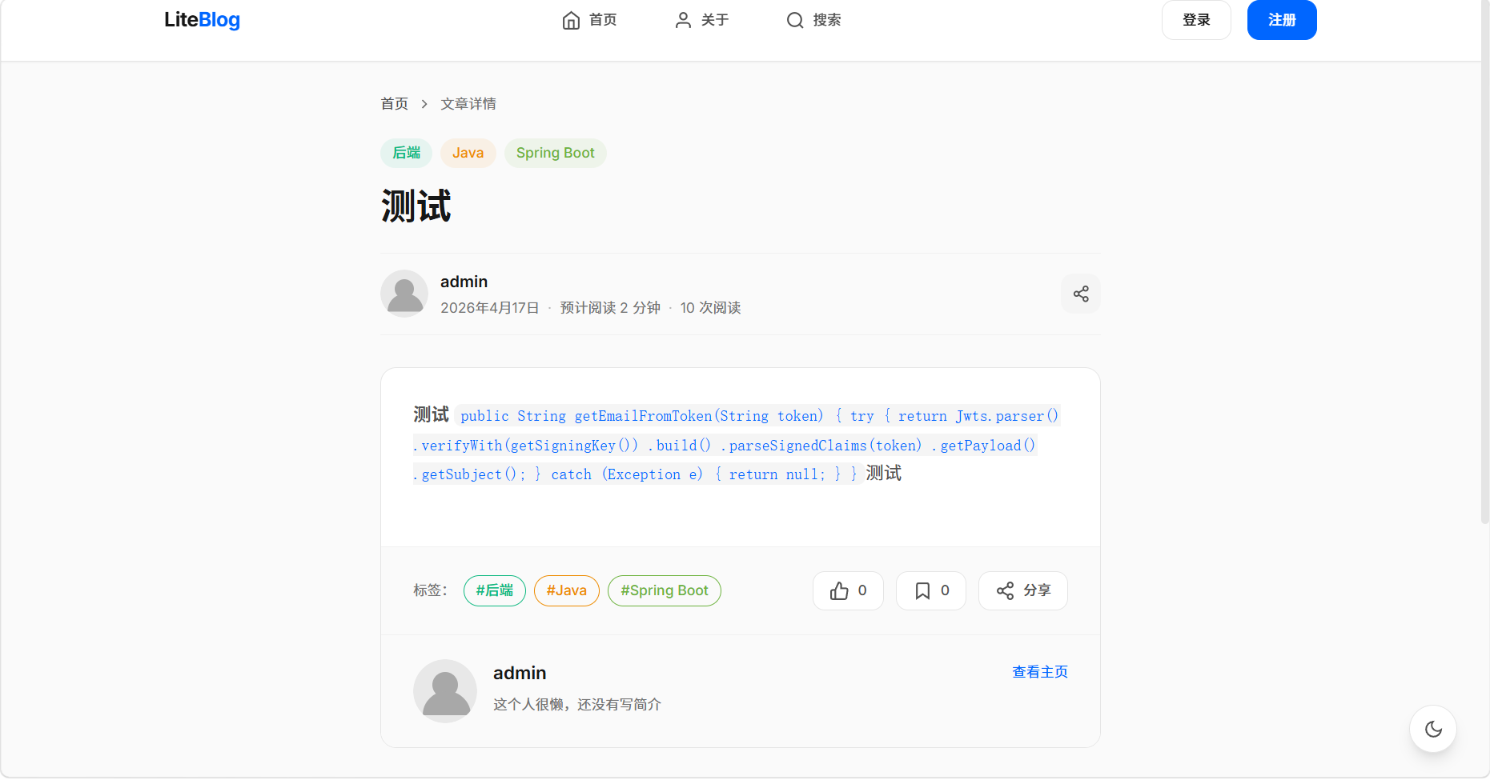Bookmark the article with bookmark icon
Viewport: 1490px width, 780px height.
922,590
